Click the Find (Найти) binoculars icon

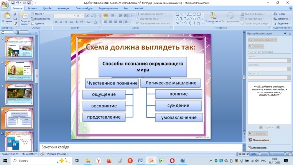(275, 14)
